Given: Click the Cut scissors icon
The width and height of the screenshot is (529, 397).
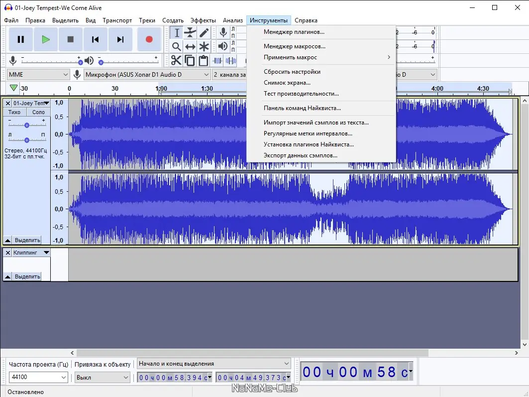Looking at the screenshot, I should (176, 60).
